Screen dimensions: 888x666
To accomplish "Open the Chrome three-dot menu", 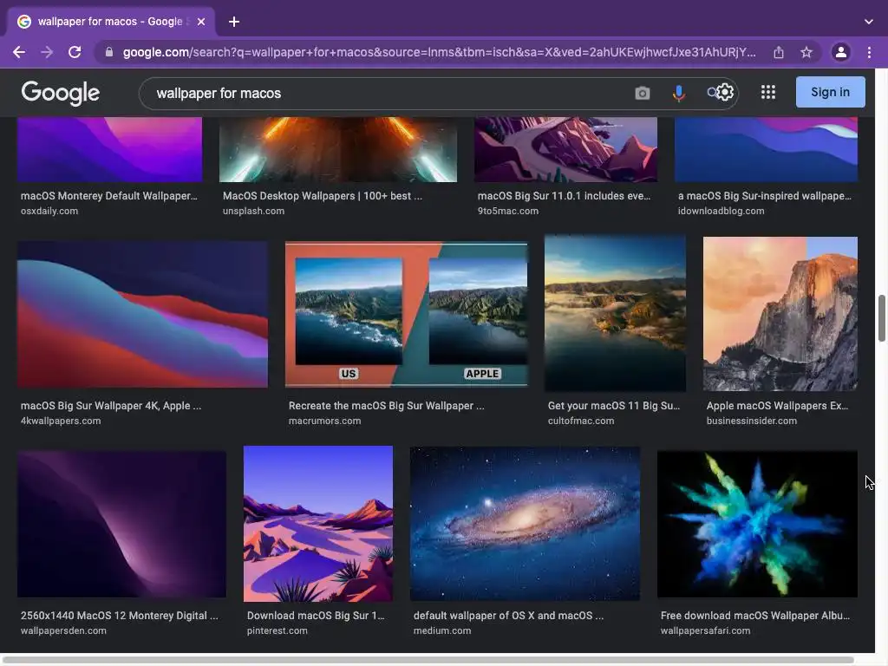I will coord(869,52).
